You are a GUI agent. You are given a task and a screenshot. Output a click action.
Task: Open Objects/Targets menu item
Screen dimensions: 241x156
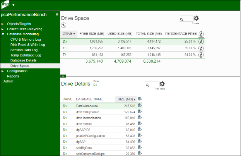click(x=19, y=24)
